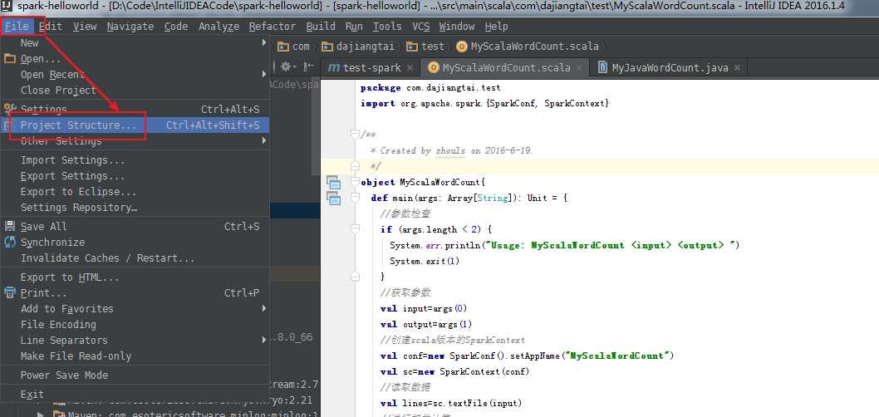Select Print... from File menu
This screenshot has width=879, height=417.
tap(135, 293)
